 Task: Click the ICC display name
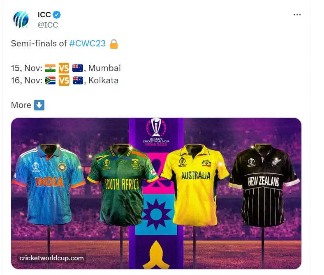(44, 15)
